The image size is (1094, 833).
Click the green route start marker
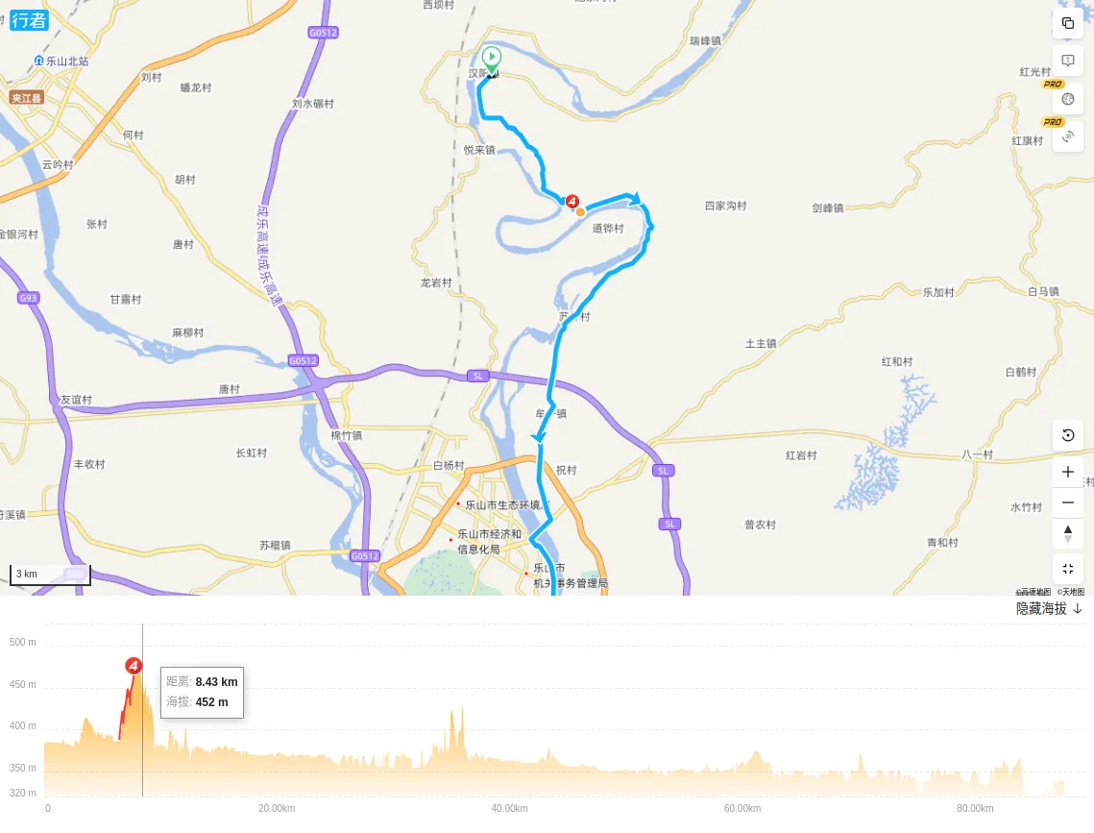point(492,58)
